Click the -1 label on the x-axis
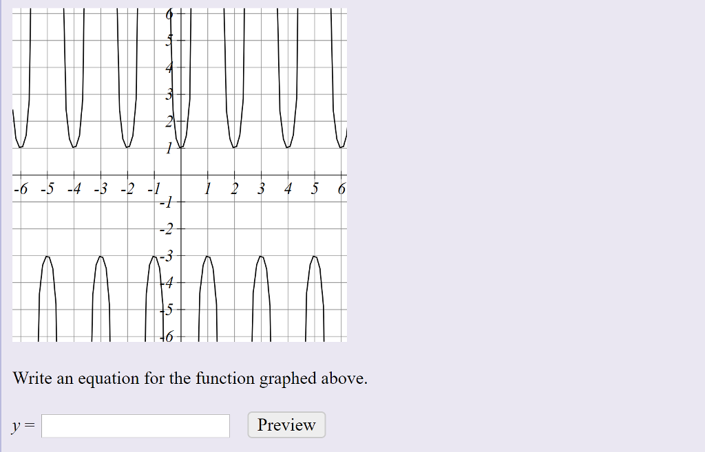 (155, 187)
